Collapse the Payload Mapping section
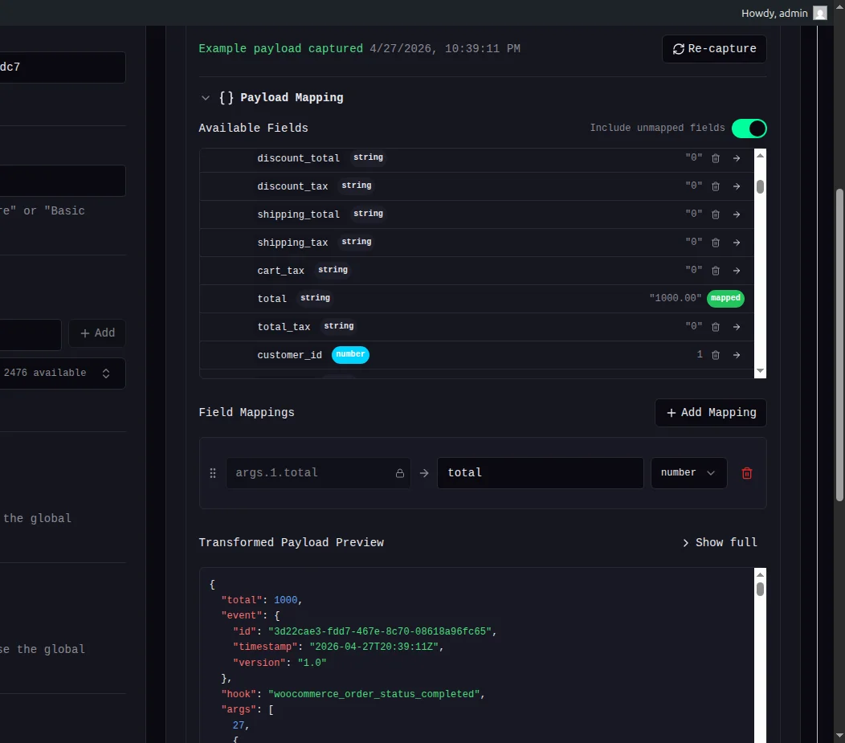Image resolution: width=845 pixels, height=743 pixels. tap(206, 98)
